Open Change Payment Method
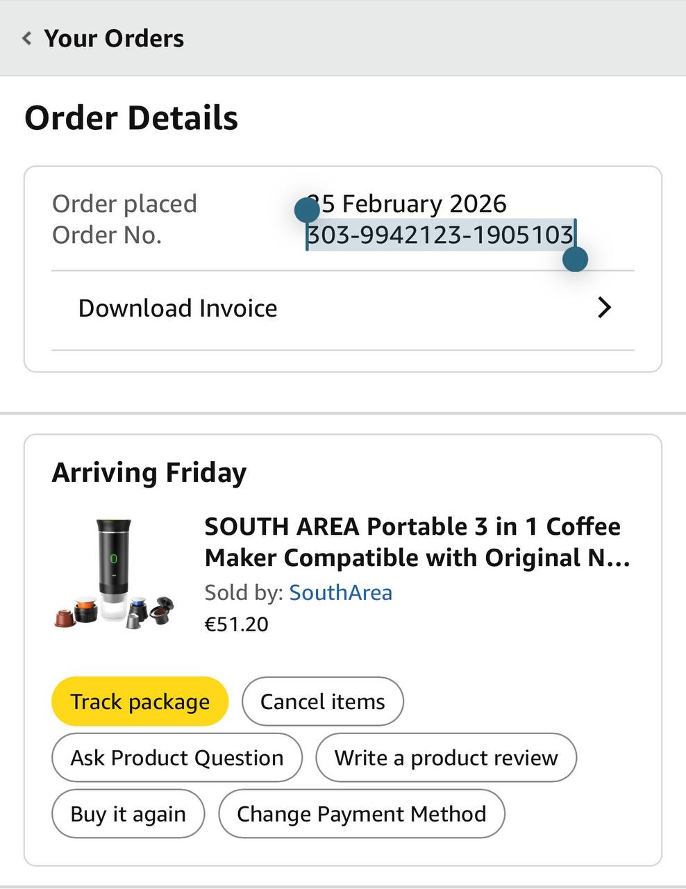This screenshot has height=889, width=686. coord(361,814)
